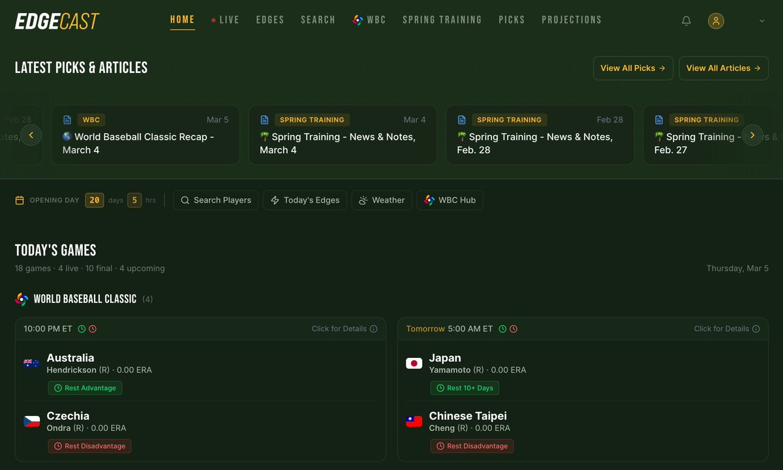
Task: Open Spring Training March 4 article
Action: [x=343, y=135]
